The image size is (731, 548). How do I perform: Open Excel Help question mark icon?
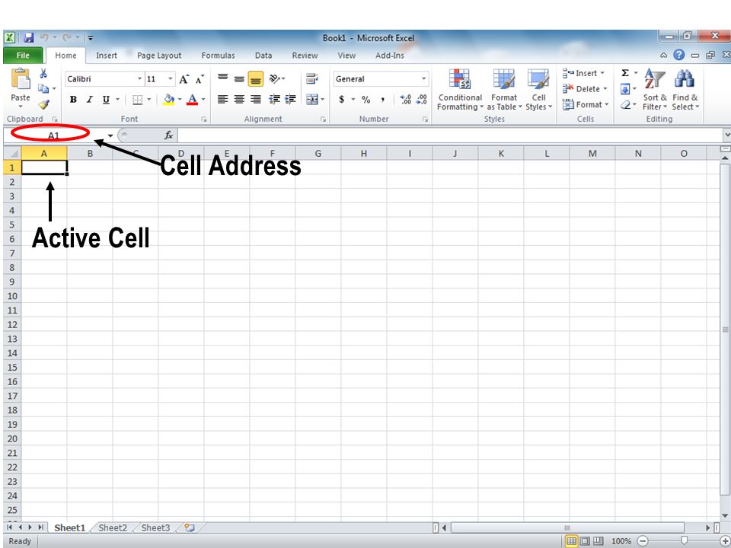click(x=678, y=55)
